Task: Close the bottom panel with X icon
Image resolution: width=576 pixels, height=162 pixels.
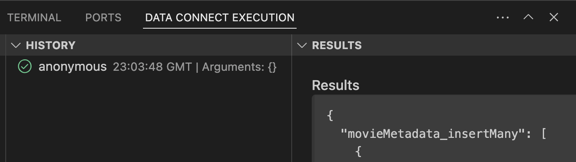Action: tap(554, 17)
